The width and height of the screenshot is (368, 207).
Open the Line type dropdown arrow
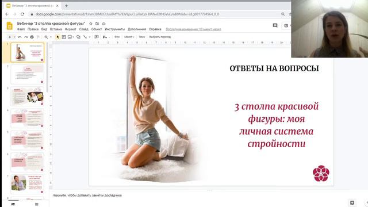pyautogui.click(x=90, y=37)
